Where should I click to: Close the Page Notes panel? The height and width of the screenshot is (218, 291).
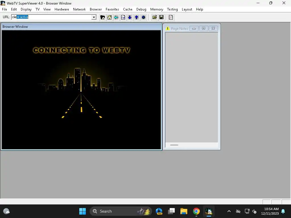[213, 28]
